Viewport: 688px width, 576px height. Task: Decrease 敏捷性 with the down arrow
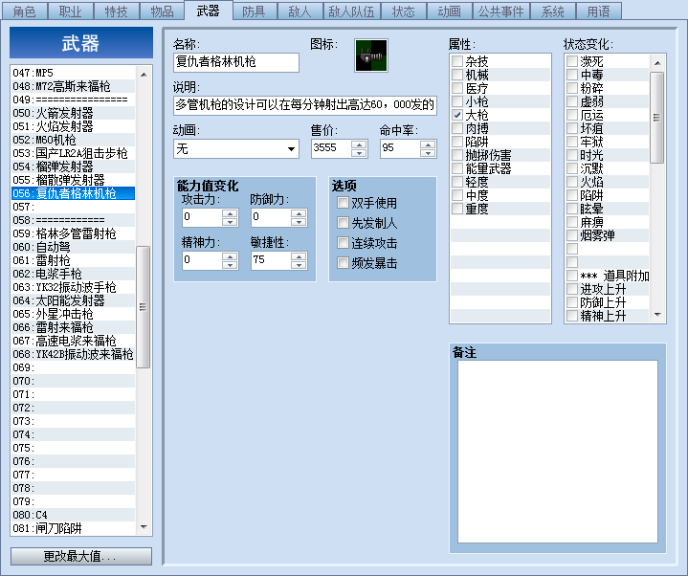(299, 265)
